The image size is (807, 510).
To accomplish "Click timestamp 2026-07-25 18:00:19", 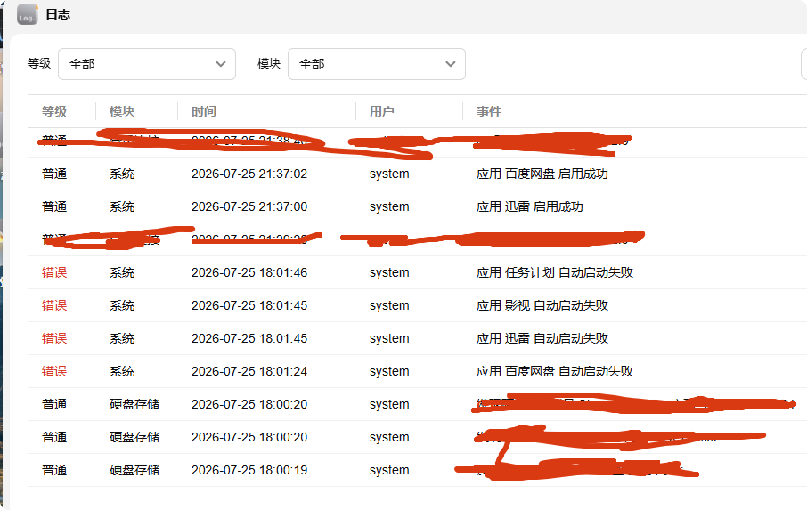I will (249, 470).
